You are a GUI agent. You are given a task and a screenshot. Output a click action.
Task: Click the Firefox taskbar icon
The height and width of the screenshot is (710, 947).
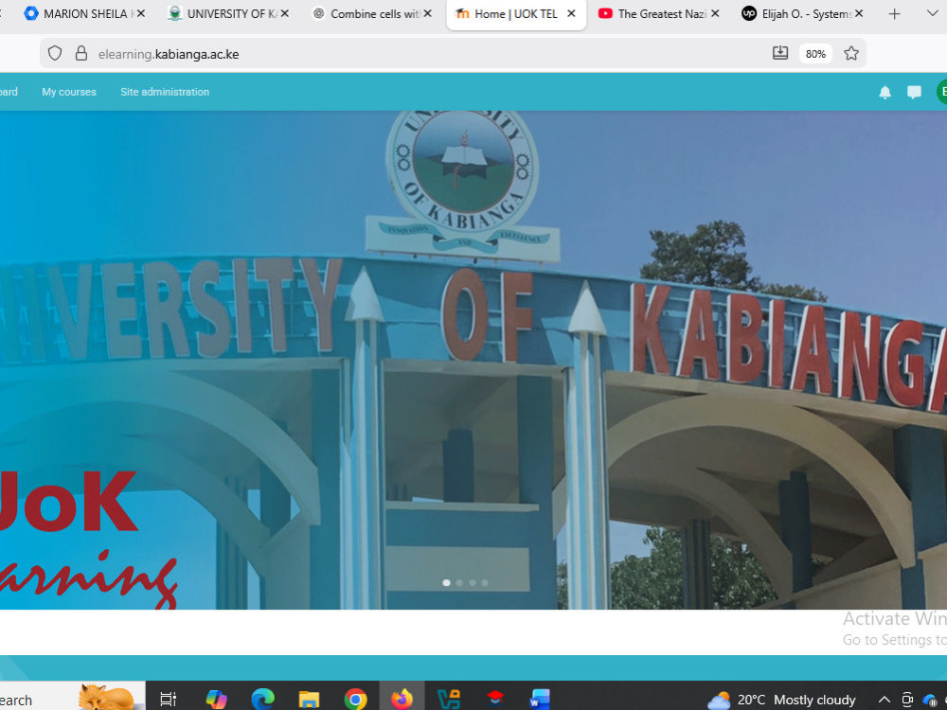402,699
